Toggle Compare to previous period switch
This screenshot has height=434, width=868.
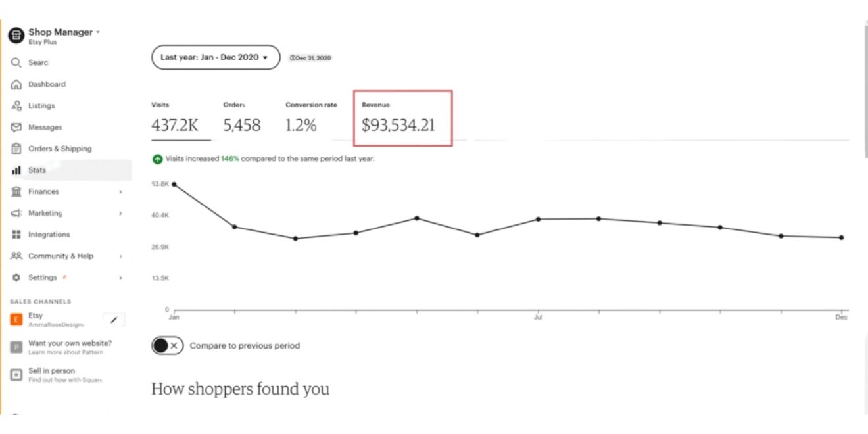click(167, 346)
